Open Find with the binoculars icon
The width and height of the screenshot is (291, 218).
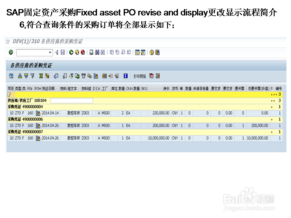tap(97, 52)
